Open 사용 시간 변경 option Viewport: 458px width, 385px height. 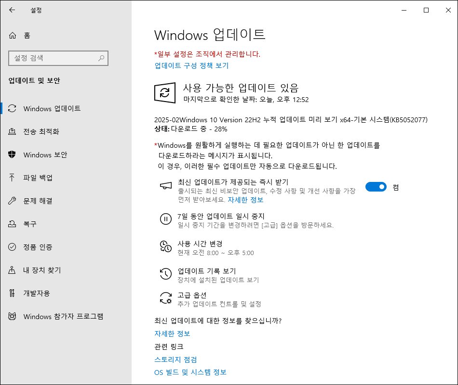click(200, 244)
